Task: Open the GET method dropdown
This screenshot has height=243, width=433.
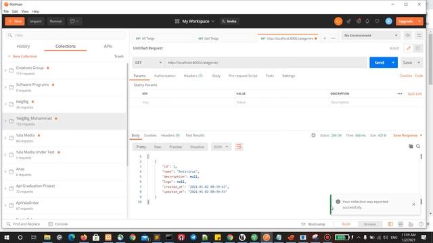Action: [x=148, y=63]
